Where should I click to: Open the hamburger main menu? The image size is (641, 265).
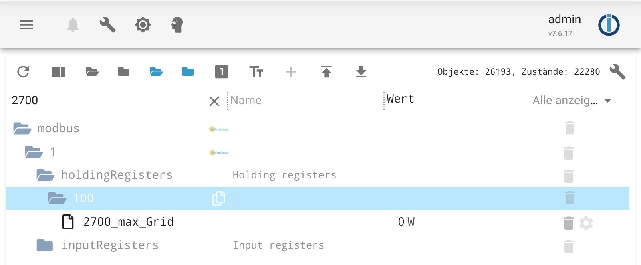(26, 25)
